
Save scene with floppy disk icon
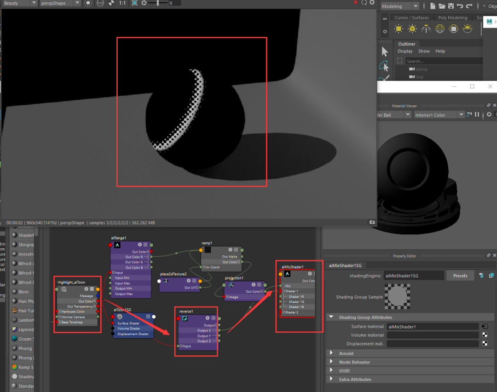pos(451,6)
